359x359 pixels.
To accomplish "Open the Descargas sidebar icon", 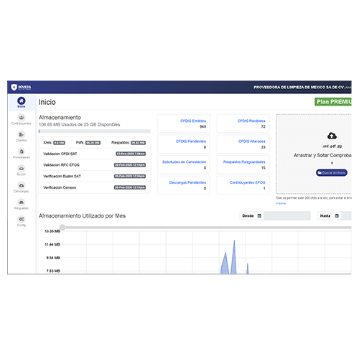I will click(22, 185).
